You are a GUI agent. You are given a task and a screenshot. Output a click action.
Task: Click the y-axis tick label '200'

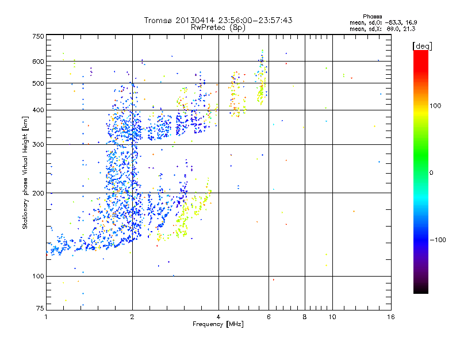pyautogui.click(x=39, y=193)
